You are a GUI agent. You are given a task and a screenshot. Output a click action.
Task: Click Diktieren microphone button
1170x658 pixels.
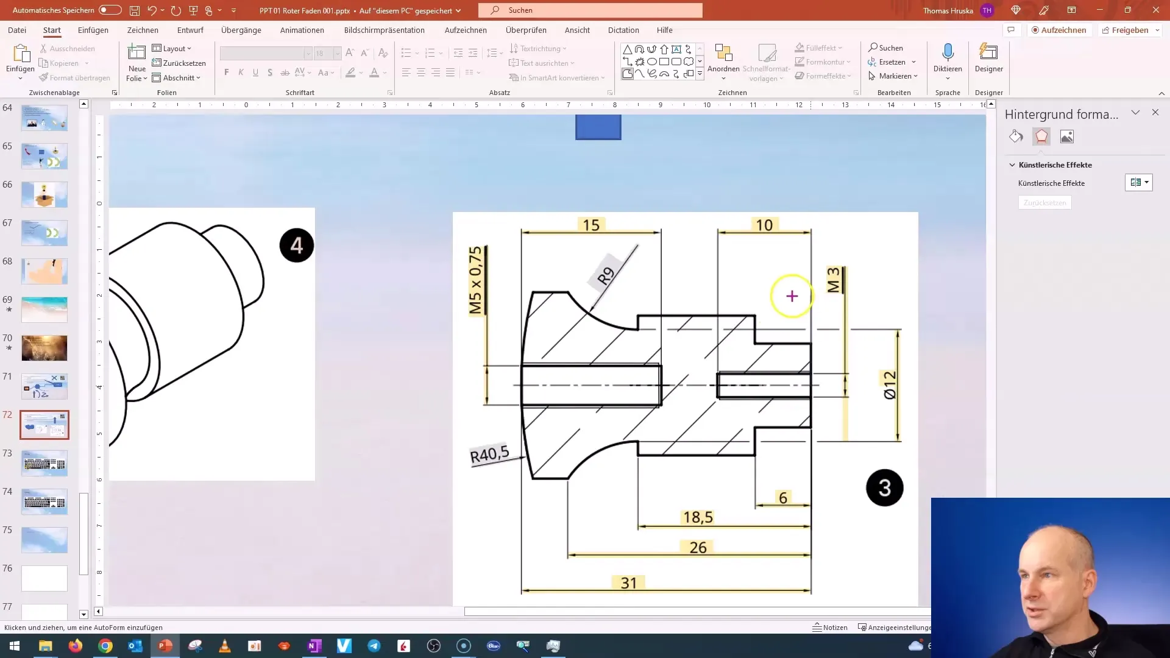(948, 58)
